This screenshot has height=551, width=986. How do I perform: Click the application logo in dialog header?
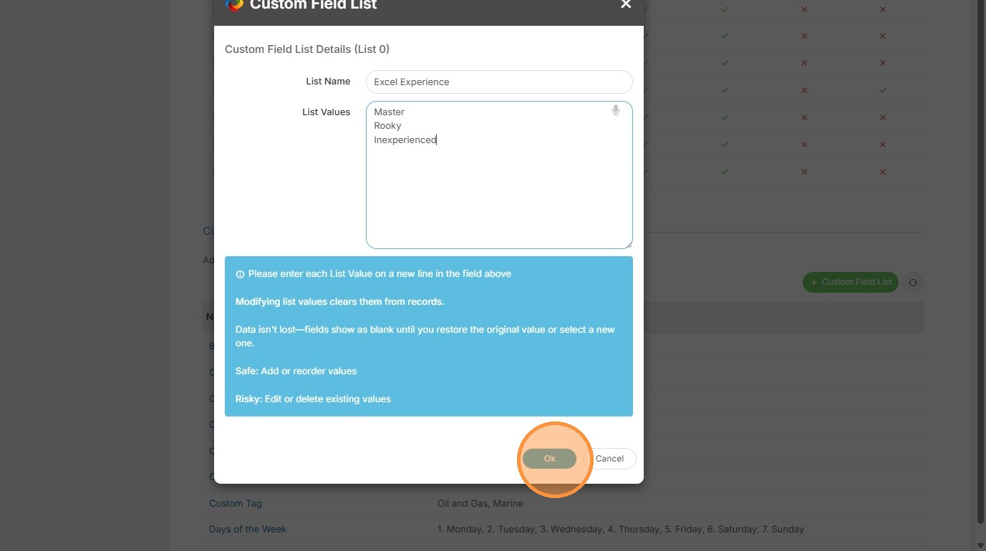[235, 4]
